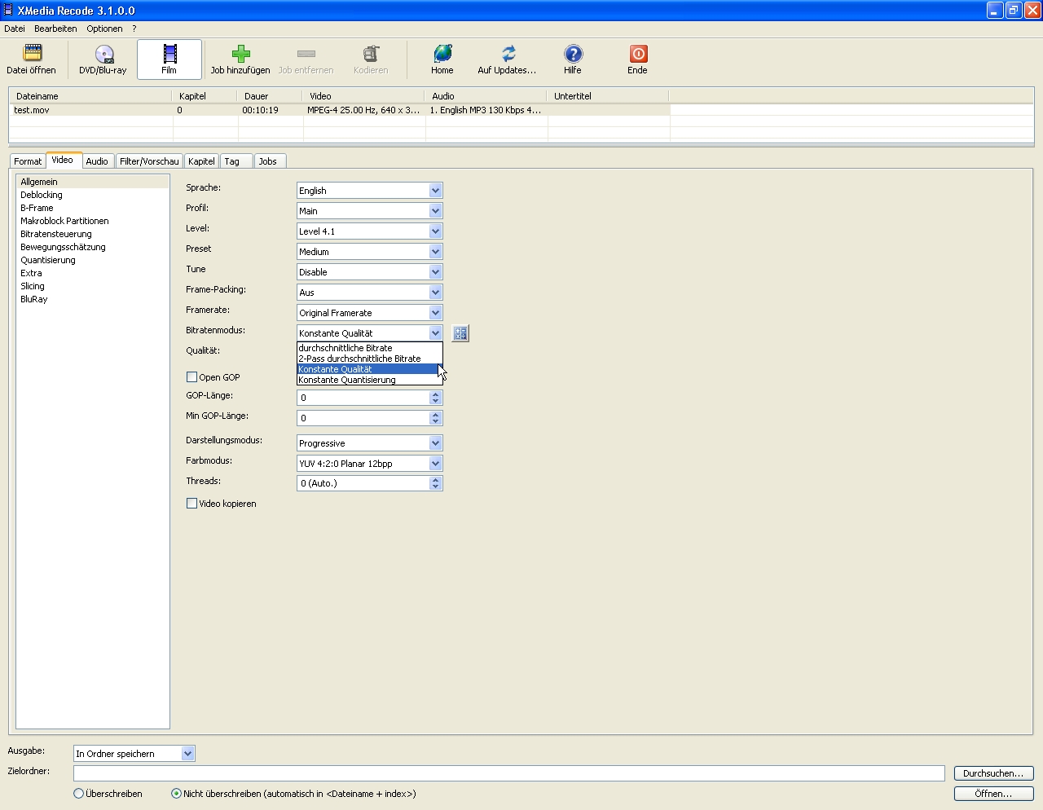Open the Tune dropdown showing Disable
The image size is (1043, 810).
[370, 272]
